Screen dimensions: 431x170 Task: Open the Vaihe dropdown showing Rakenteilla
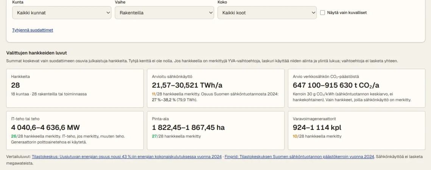point(164,12)
